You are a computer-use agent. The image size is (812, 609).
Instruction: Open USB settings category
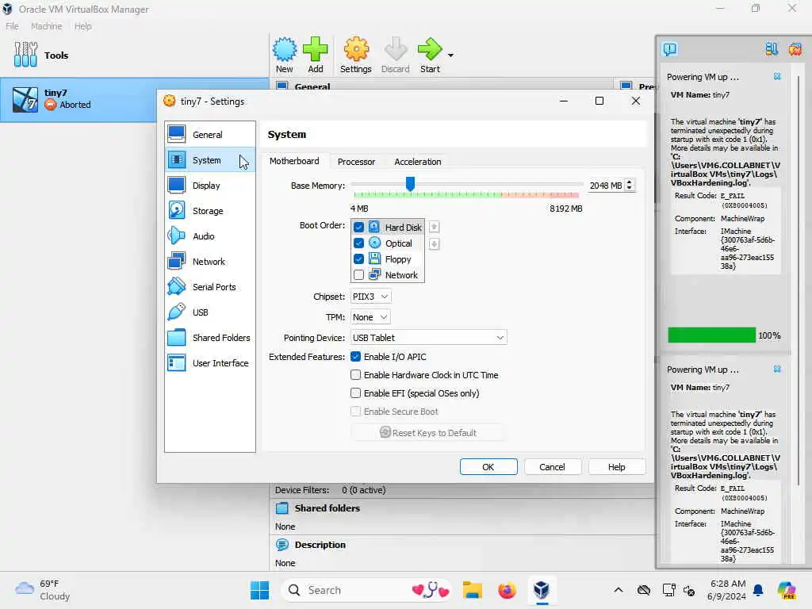(x=209, y=312)
